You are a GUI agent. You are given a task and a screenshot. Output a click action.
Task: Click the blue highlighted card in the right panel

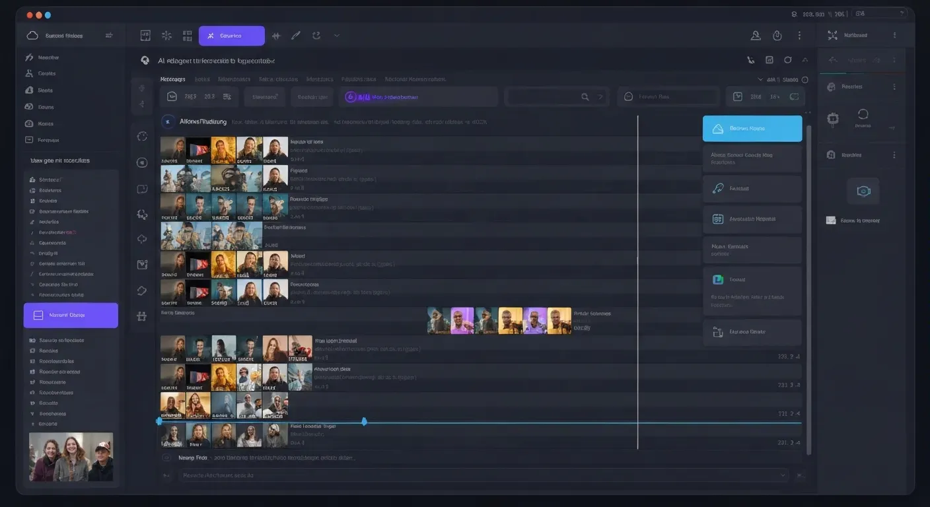pyautogui.click(x=752, y=128)
